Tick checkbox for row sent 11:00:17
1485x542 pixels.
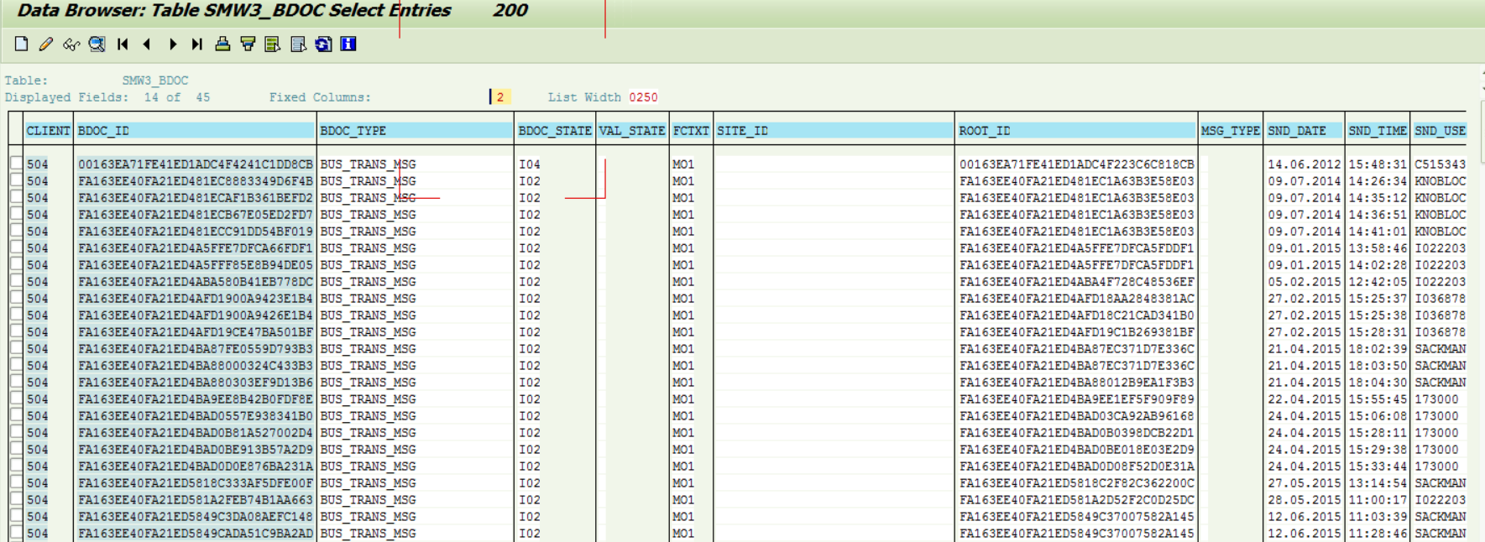(x=16, y=499)
